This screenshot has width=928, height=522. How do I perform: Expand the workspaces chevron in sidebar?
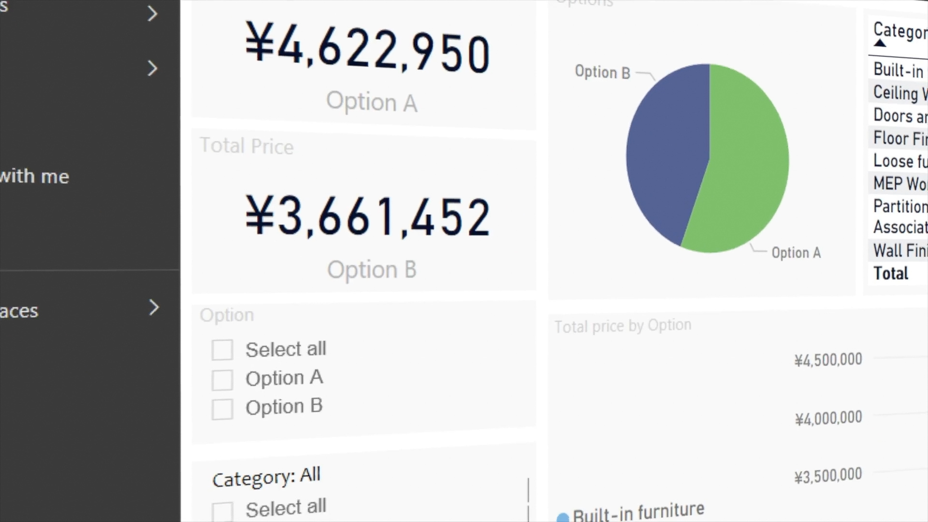coord(154,307)
